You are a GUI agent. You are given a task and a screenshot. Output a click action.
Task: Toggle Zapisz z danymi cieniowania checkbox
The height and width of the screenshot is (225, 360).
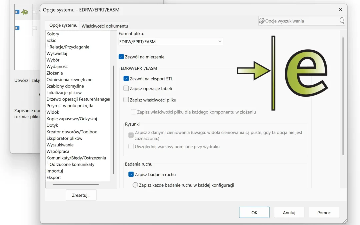(131, 135)
